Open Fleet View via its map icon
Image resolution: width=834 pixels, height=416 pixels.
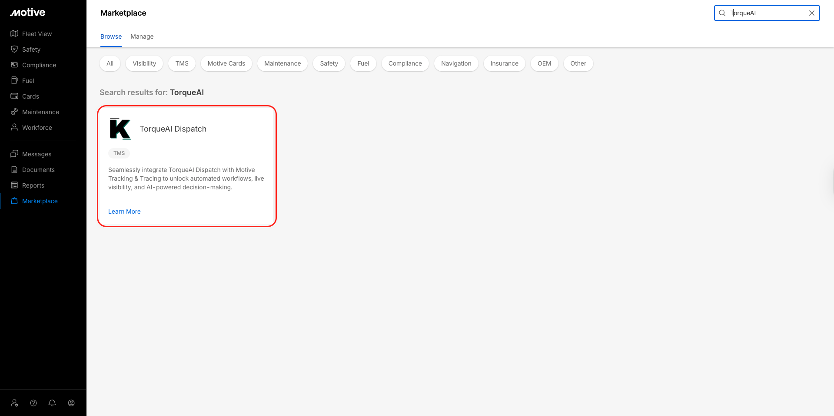point(14,34)
